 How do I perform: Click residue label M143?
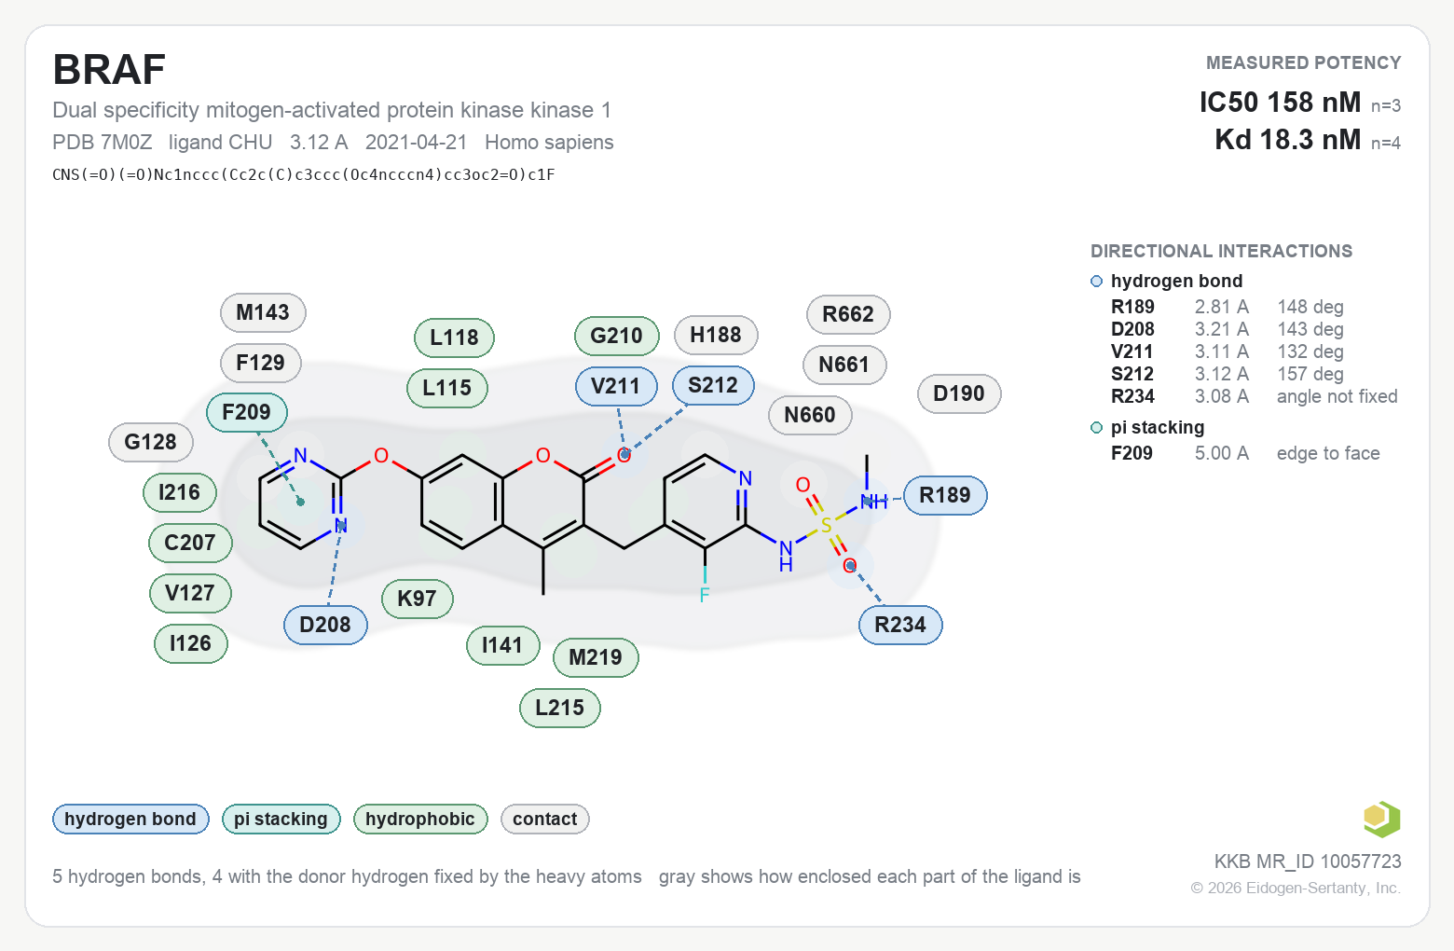pyautogui.click(x=263, y=312)
